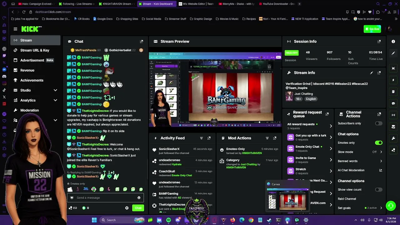Open Steam from the taskbar
Image resolution: width=400 pixels, height=225 pixels.
(x=269, y=220)
